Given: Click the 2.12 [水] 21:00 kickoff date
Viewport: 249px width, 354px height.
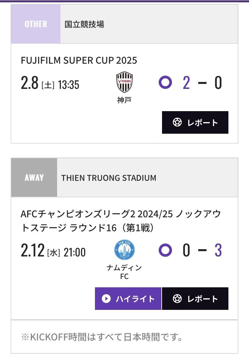Looking at the screenshot, I should click(53, 252).
